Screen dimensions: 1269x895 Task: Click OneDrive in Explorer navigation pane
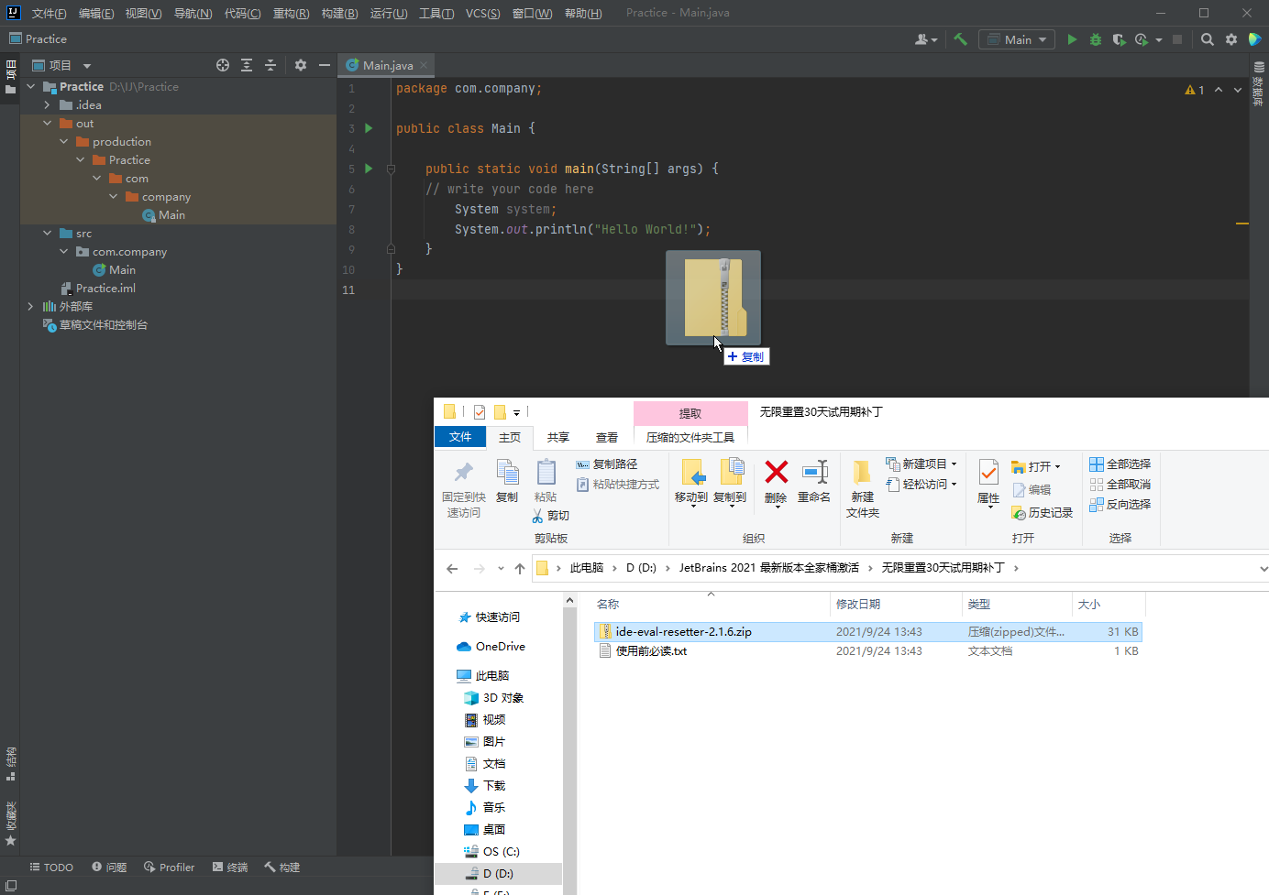pyautogui.click(x=491, y=647)
